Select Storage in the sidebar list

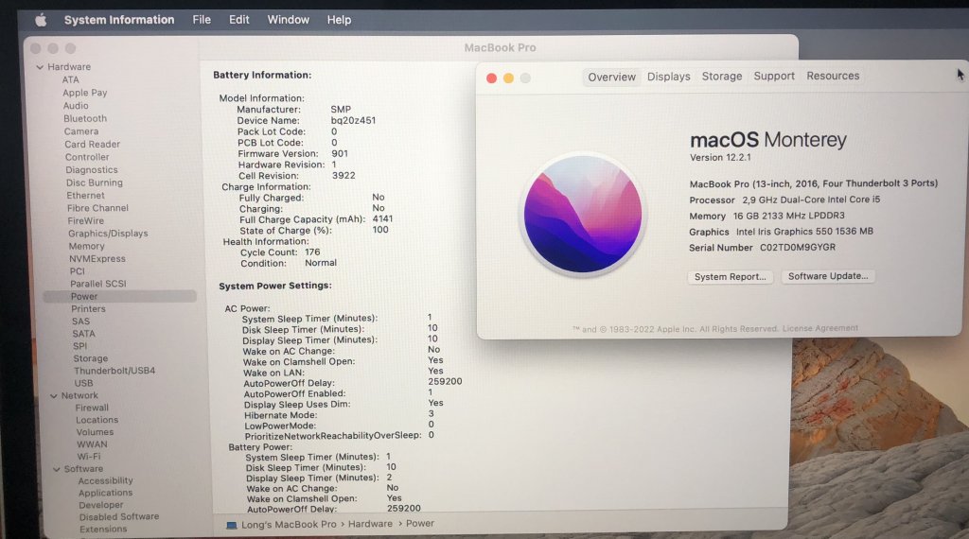(x=90, y=358)
